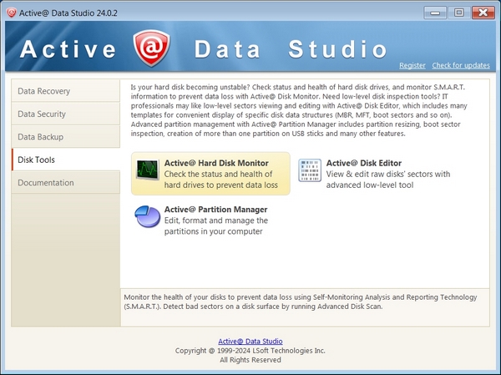This screenshot has width=501, height=375.
Task: Click the copyright 1999-2024 LSoft Technologies text
Action: coord(250,351)
